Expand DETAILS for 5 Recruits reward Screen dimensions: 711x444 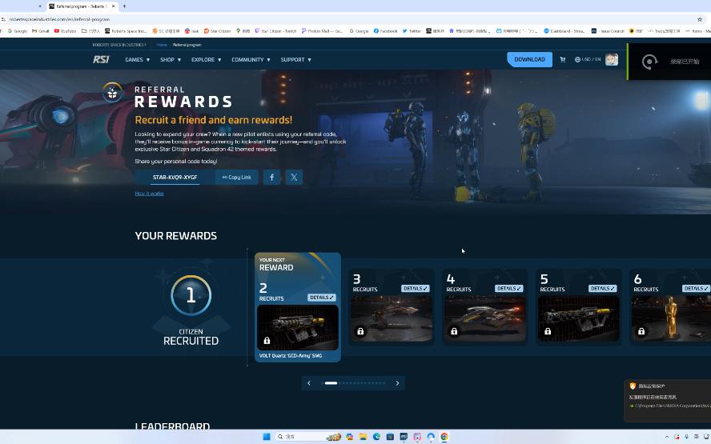pos(603,288)
